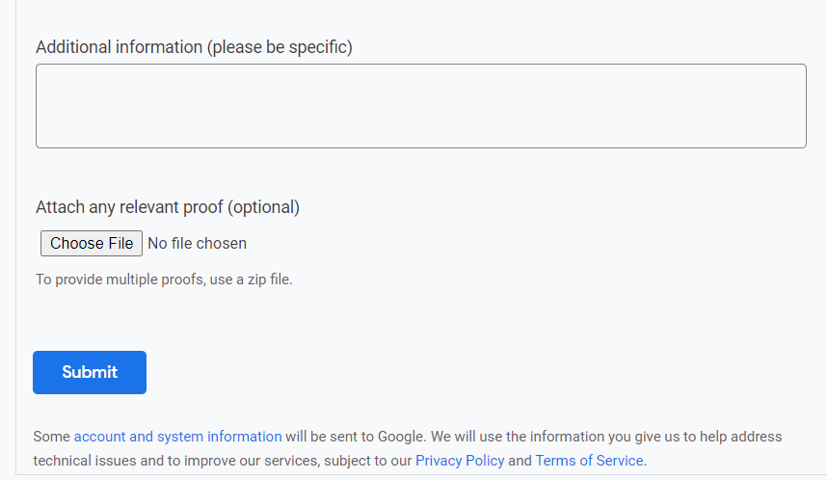Open the account and system information link
827x480 pixels.
click(177, 437)
